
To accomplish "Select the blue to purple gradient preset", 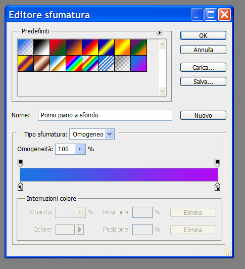I will pos(138,64).
